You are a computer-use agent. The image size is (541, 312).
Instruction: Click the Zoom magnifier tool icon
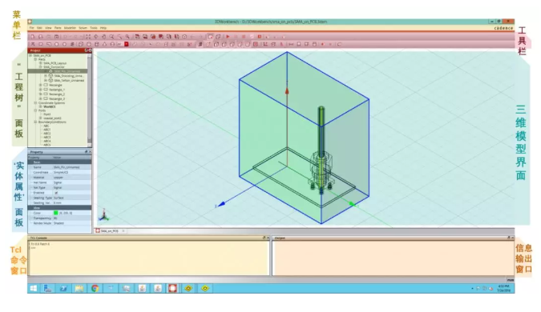pos(111,37)
